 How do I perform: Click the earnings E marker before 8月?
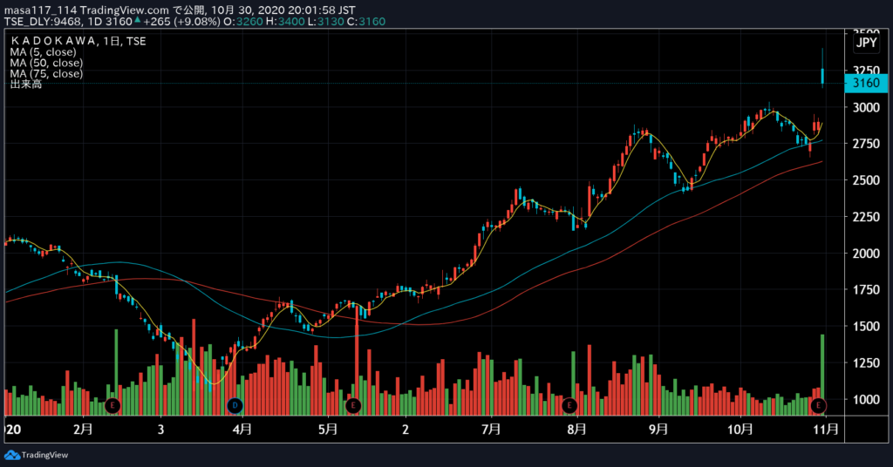coord(569,405)
